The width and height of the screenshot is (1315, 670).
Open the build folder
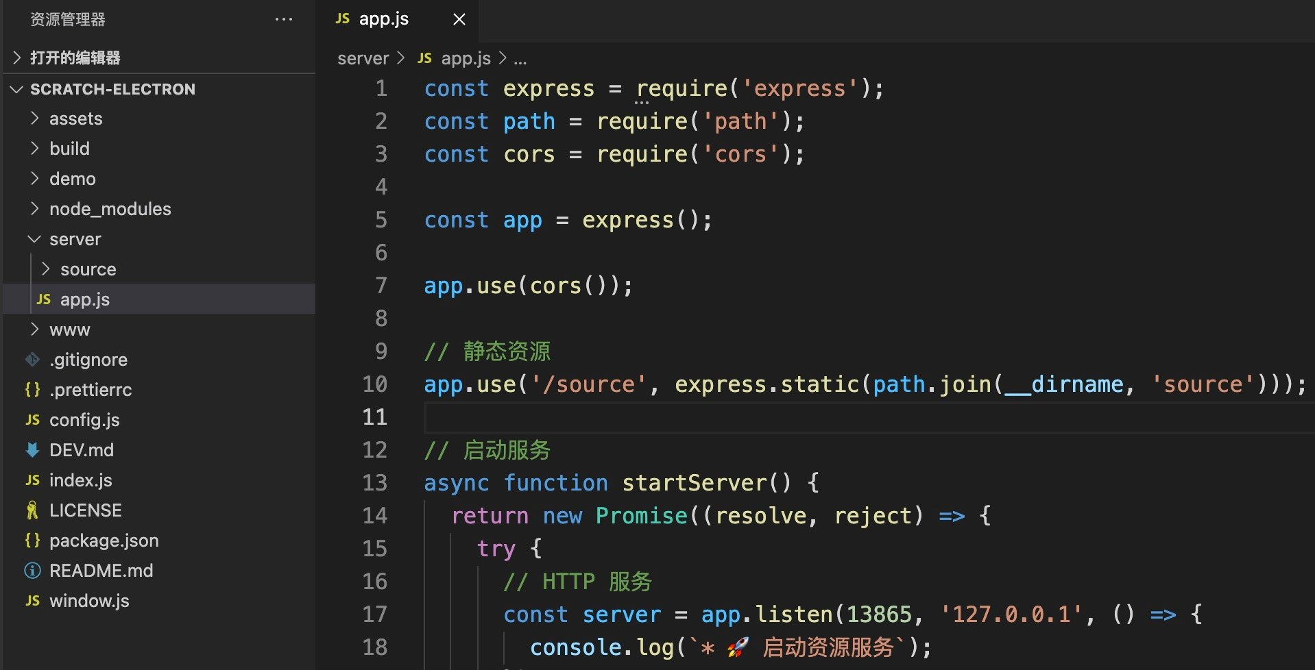[x=159, y=149]
